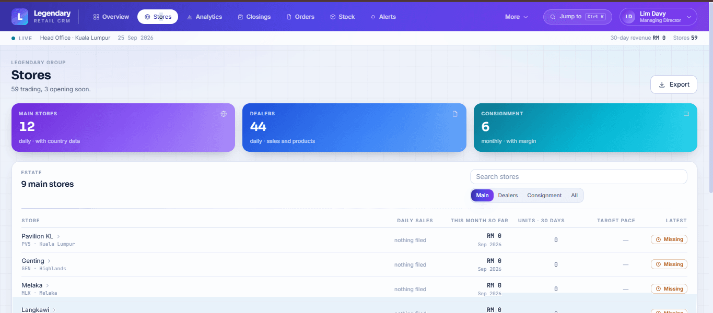Image resolution: width=713 pixels, height=313 pixels.
Task: Click the '59 trading, 3 opening soon' text
Action: click(51, 89)
